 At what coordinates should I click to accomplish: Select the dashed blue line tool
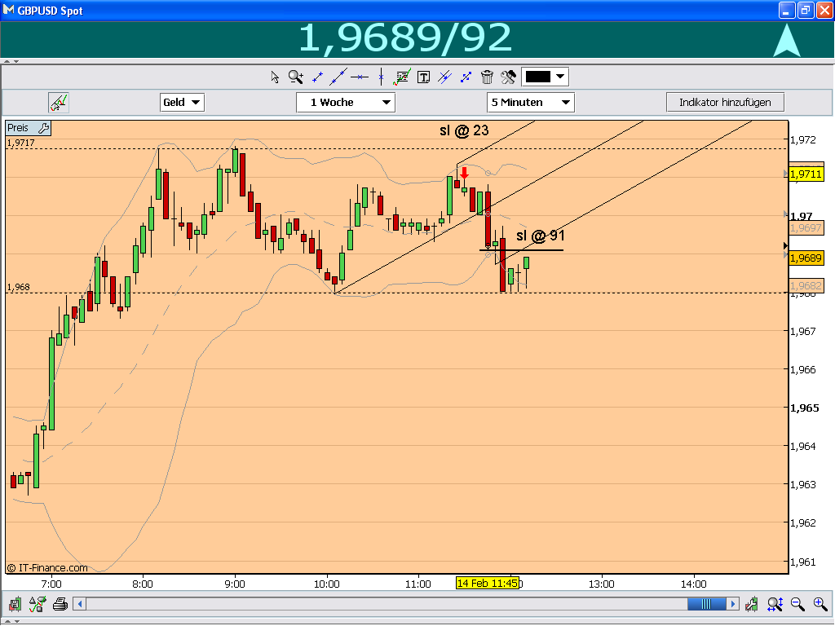point(466,77)
